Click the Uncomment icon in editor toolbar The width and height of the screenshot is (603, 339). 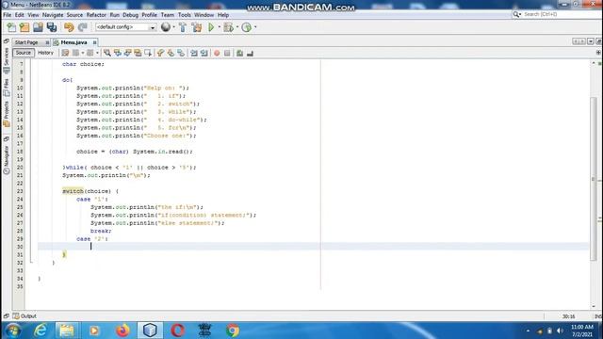(250, 53)
